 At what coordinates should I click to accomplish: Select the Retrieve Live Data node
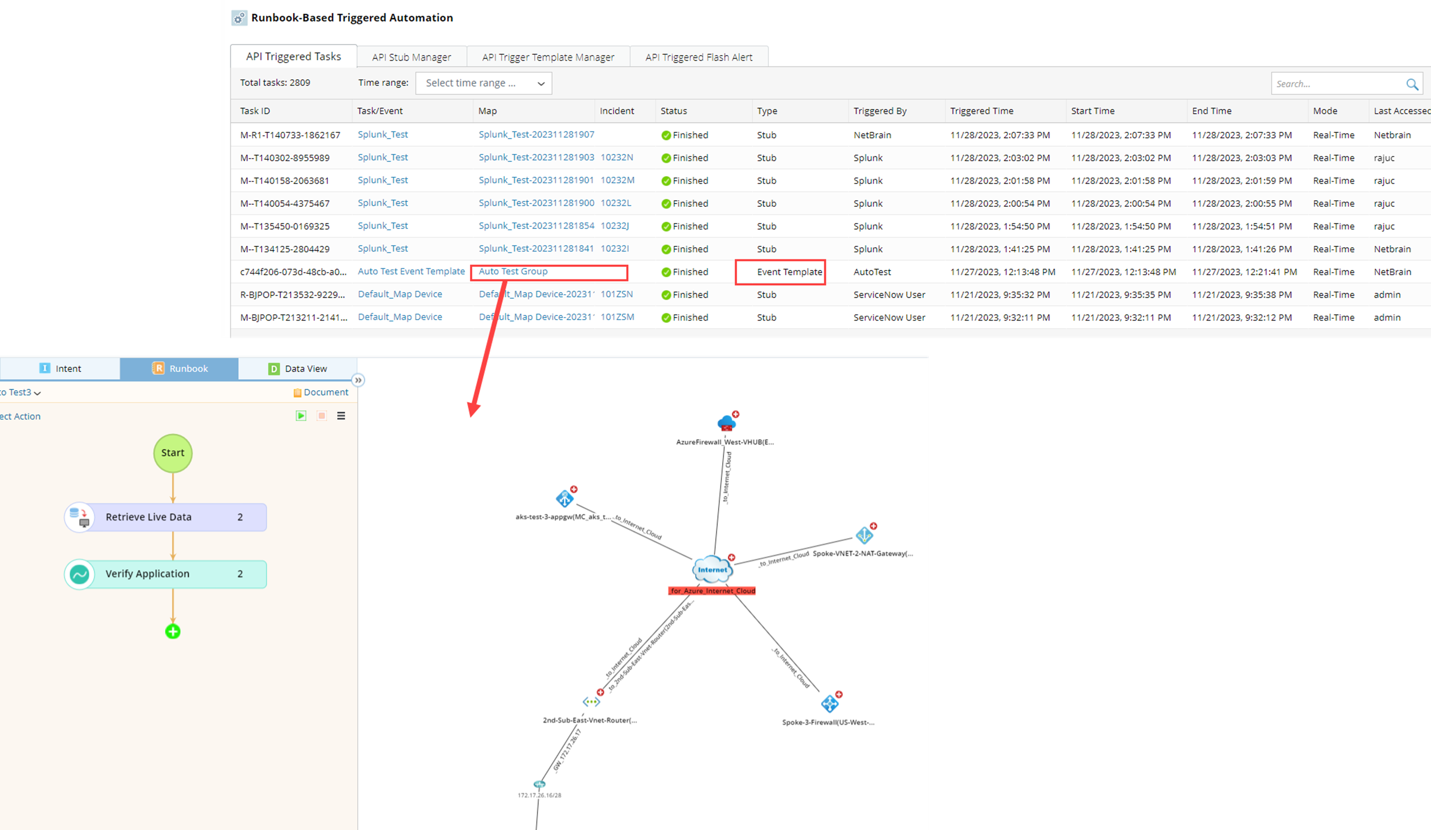(165, 517)
